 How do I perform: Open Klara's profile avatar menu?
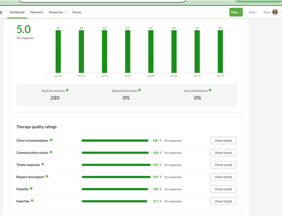[x=275, y=12]
